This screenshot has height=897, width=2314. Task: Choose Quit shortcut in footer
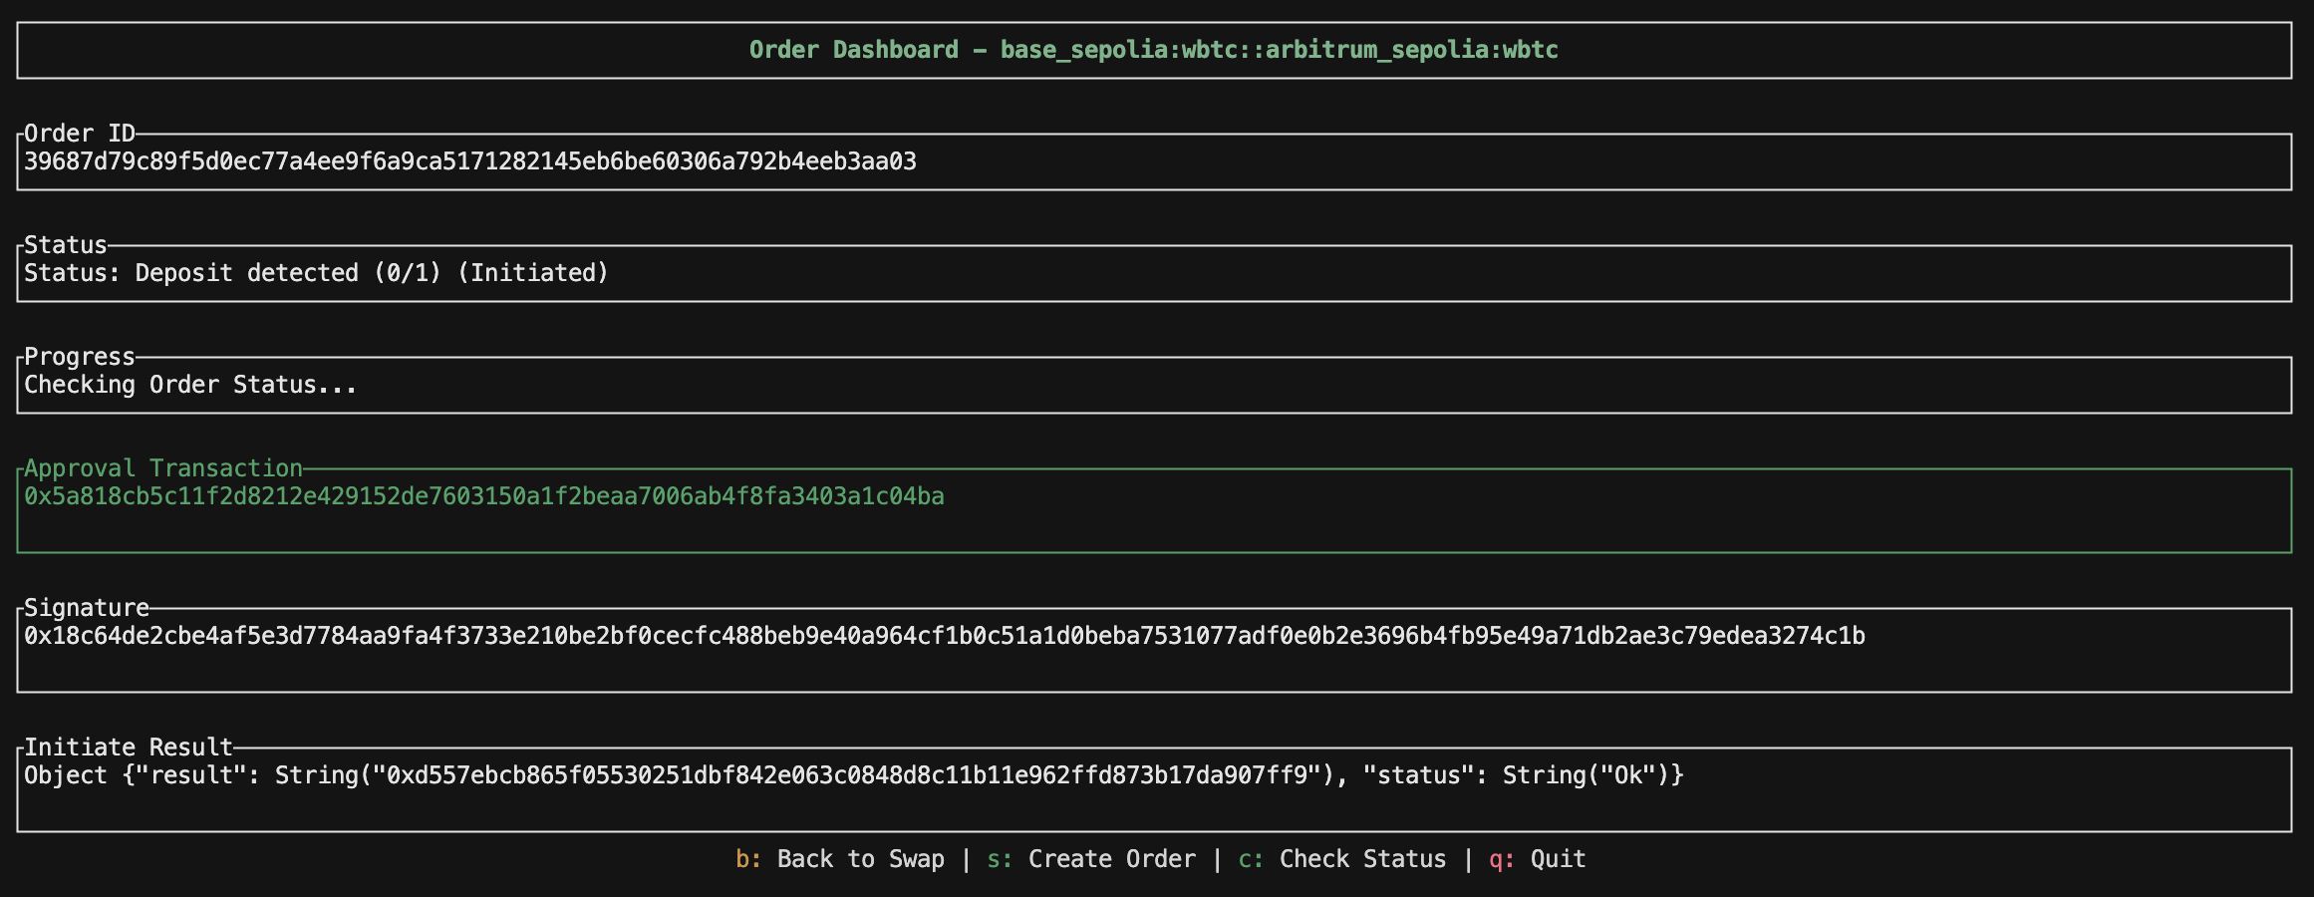coord(1538,859)
